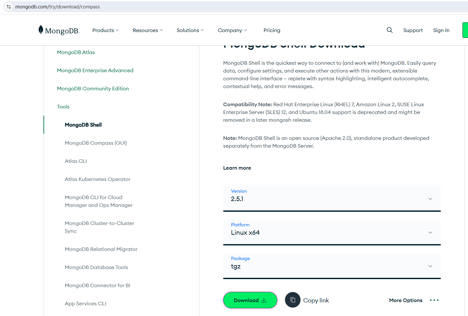Select MongoDB Compass (GUI) in sidebar
This screenshot has width=468, height=316.
pos(96,143)
